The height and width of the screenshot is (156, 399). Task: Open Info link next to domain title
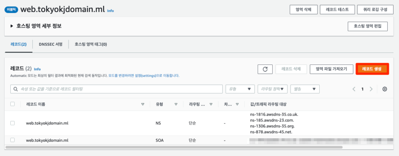click(111, 11)
